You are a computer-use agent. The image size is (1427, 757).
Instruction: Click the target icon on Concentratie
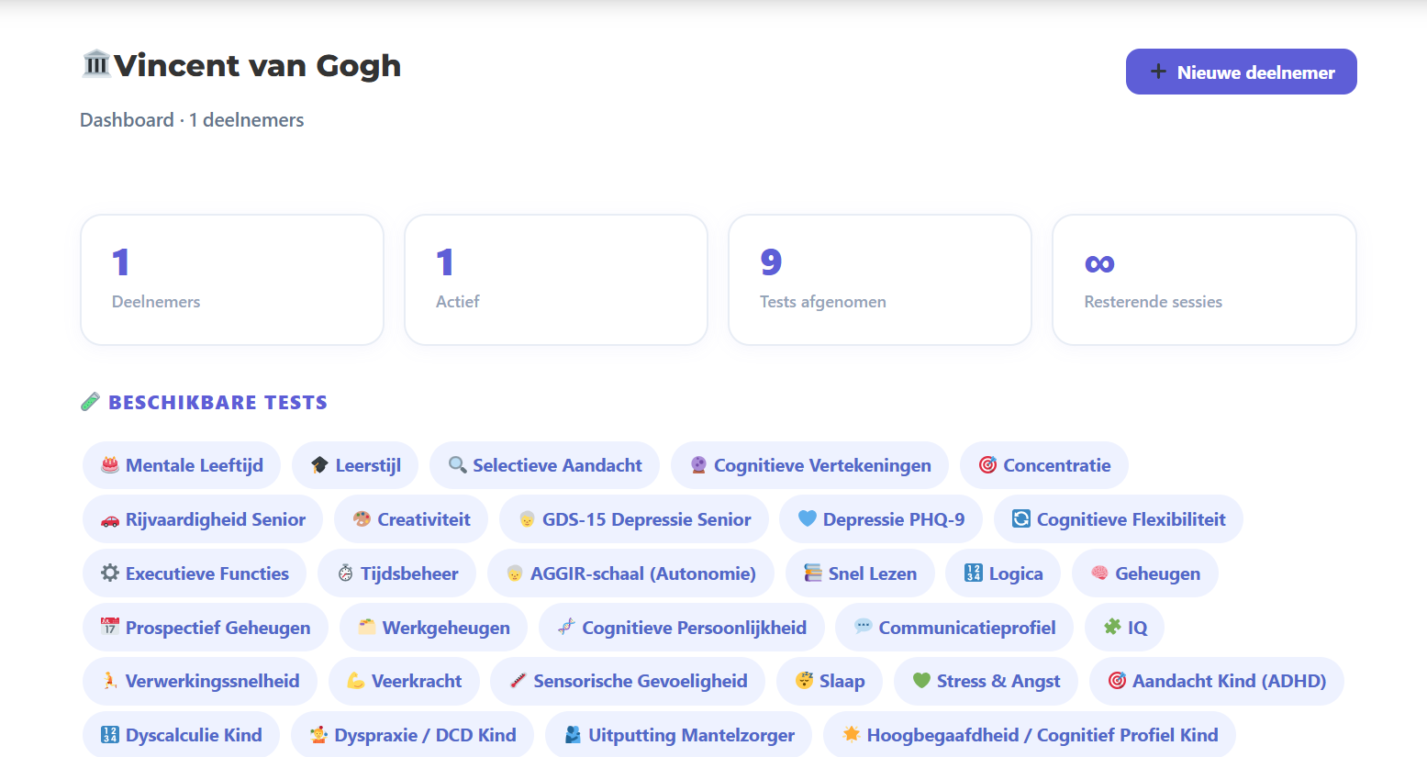point(987,465)
